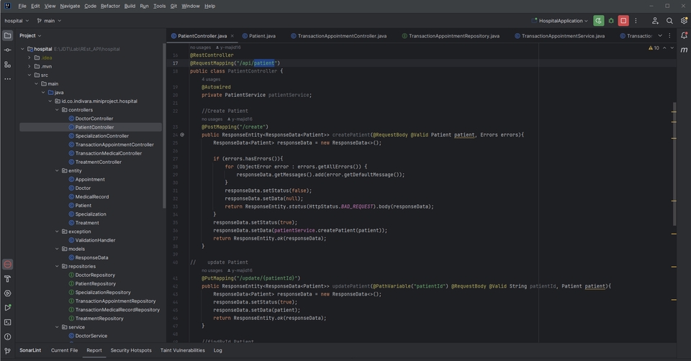Screen dimensions: 691x361
Task: Open IDE settings gear icon
Action: pos(683,21)
